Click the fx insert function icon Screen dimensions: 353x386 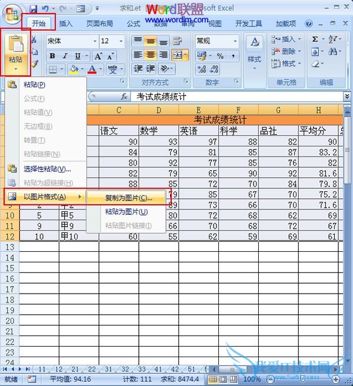click(124, 96)
